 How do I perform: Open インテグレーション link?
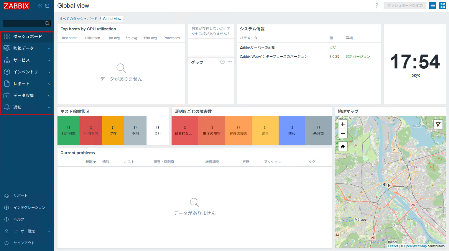tap(29, 208)
